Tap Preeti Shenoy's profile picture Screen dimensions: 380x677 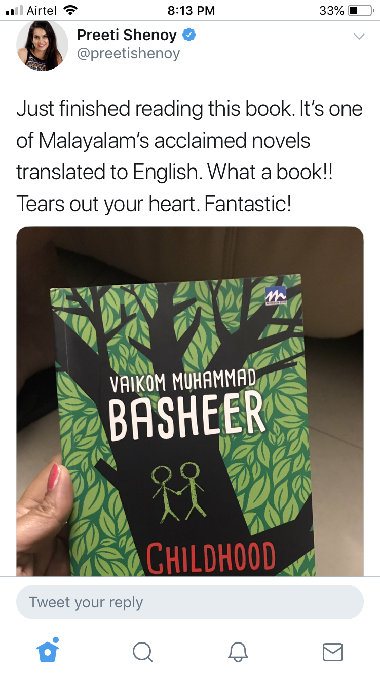43,46
